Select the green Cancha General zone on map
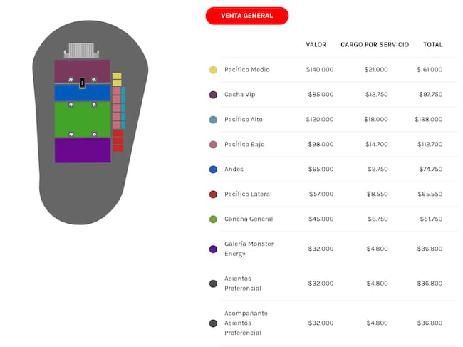 pyautogui.click(x=83, y=120)
